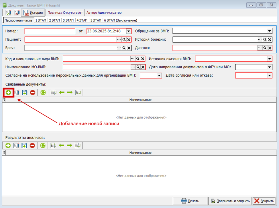This screenshot has height=208, width=279.
Task: Click edit record icon in Результаты анализов toolbar
Action: point(16,145)
